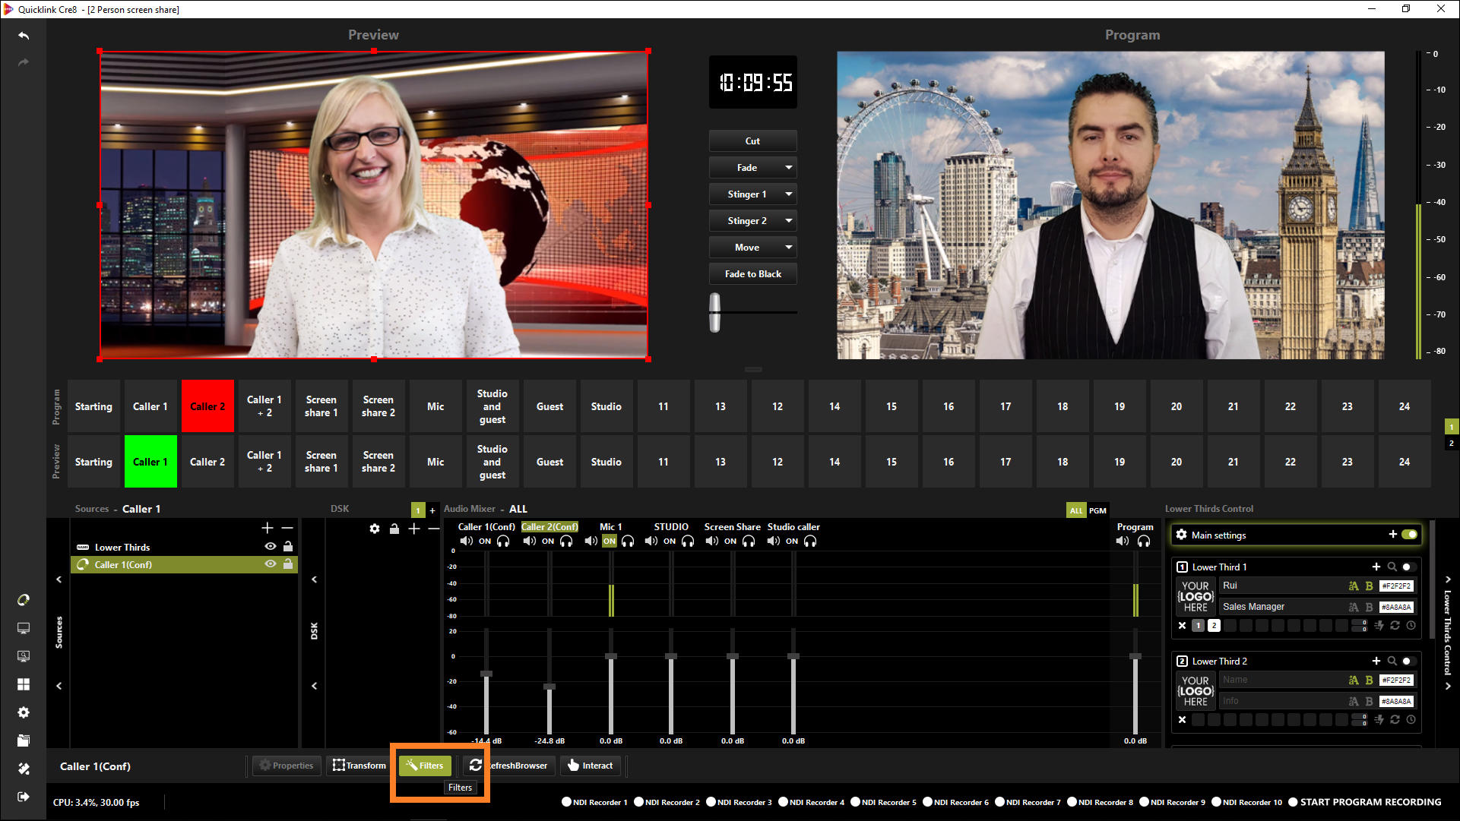Click lower chevron of Lower Thirds Control

1448,686
